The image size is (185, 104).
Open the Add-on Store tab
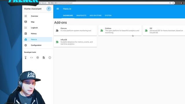point(95,15)
